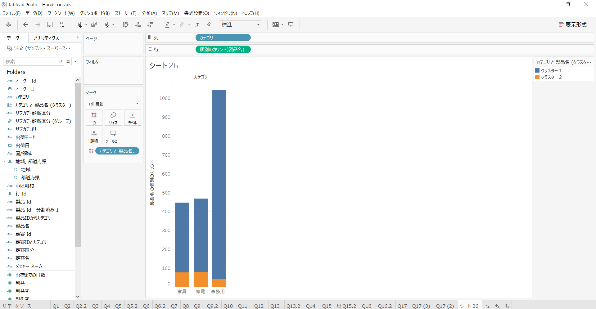Select the カテゴリと製品名 cluster pill on Marks

[x=117, y=151]
